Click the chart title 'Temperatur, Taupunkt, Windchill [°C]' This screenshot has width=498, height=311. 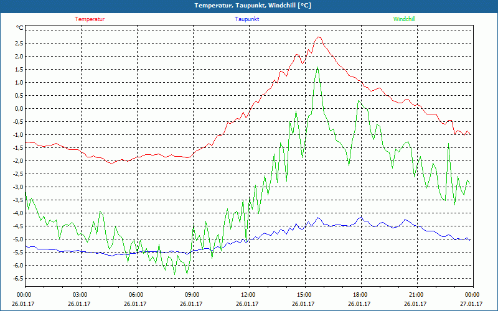pyautogui.click(x=249, y=6)
